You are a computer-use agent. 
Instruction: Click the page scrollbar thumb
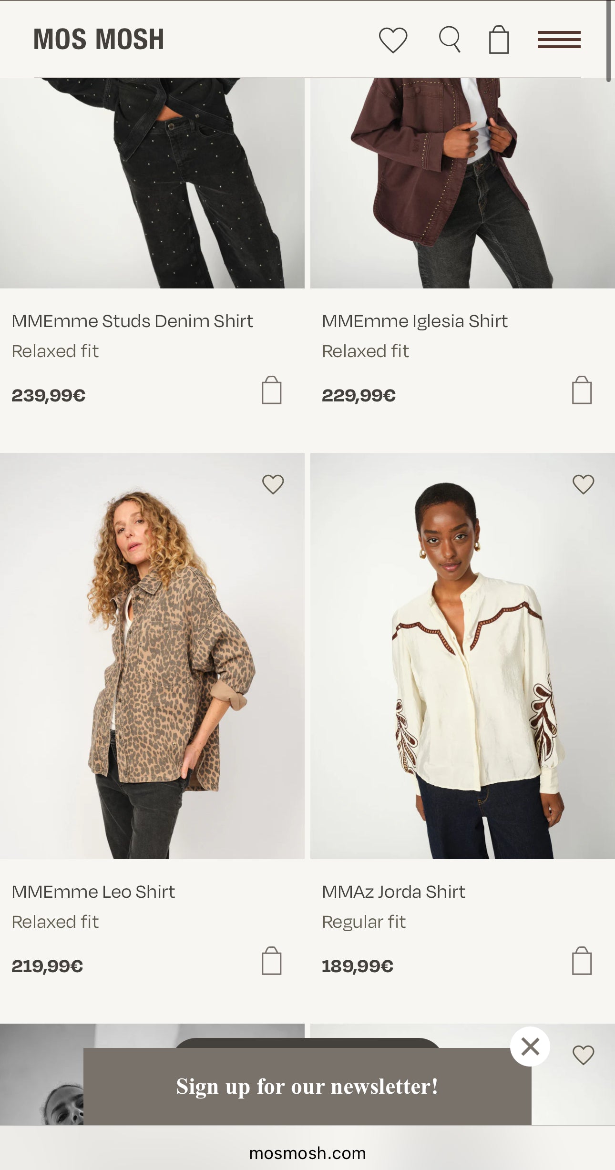point(608,41)
